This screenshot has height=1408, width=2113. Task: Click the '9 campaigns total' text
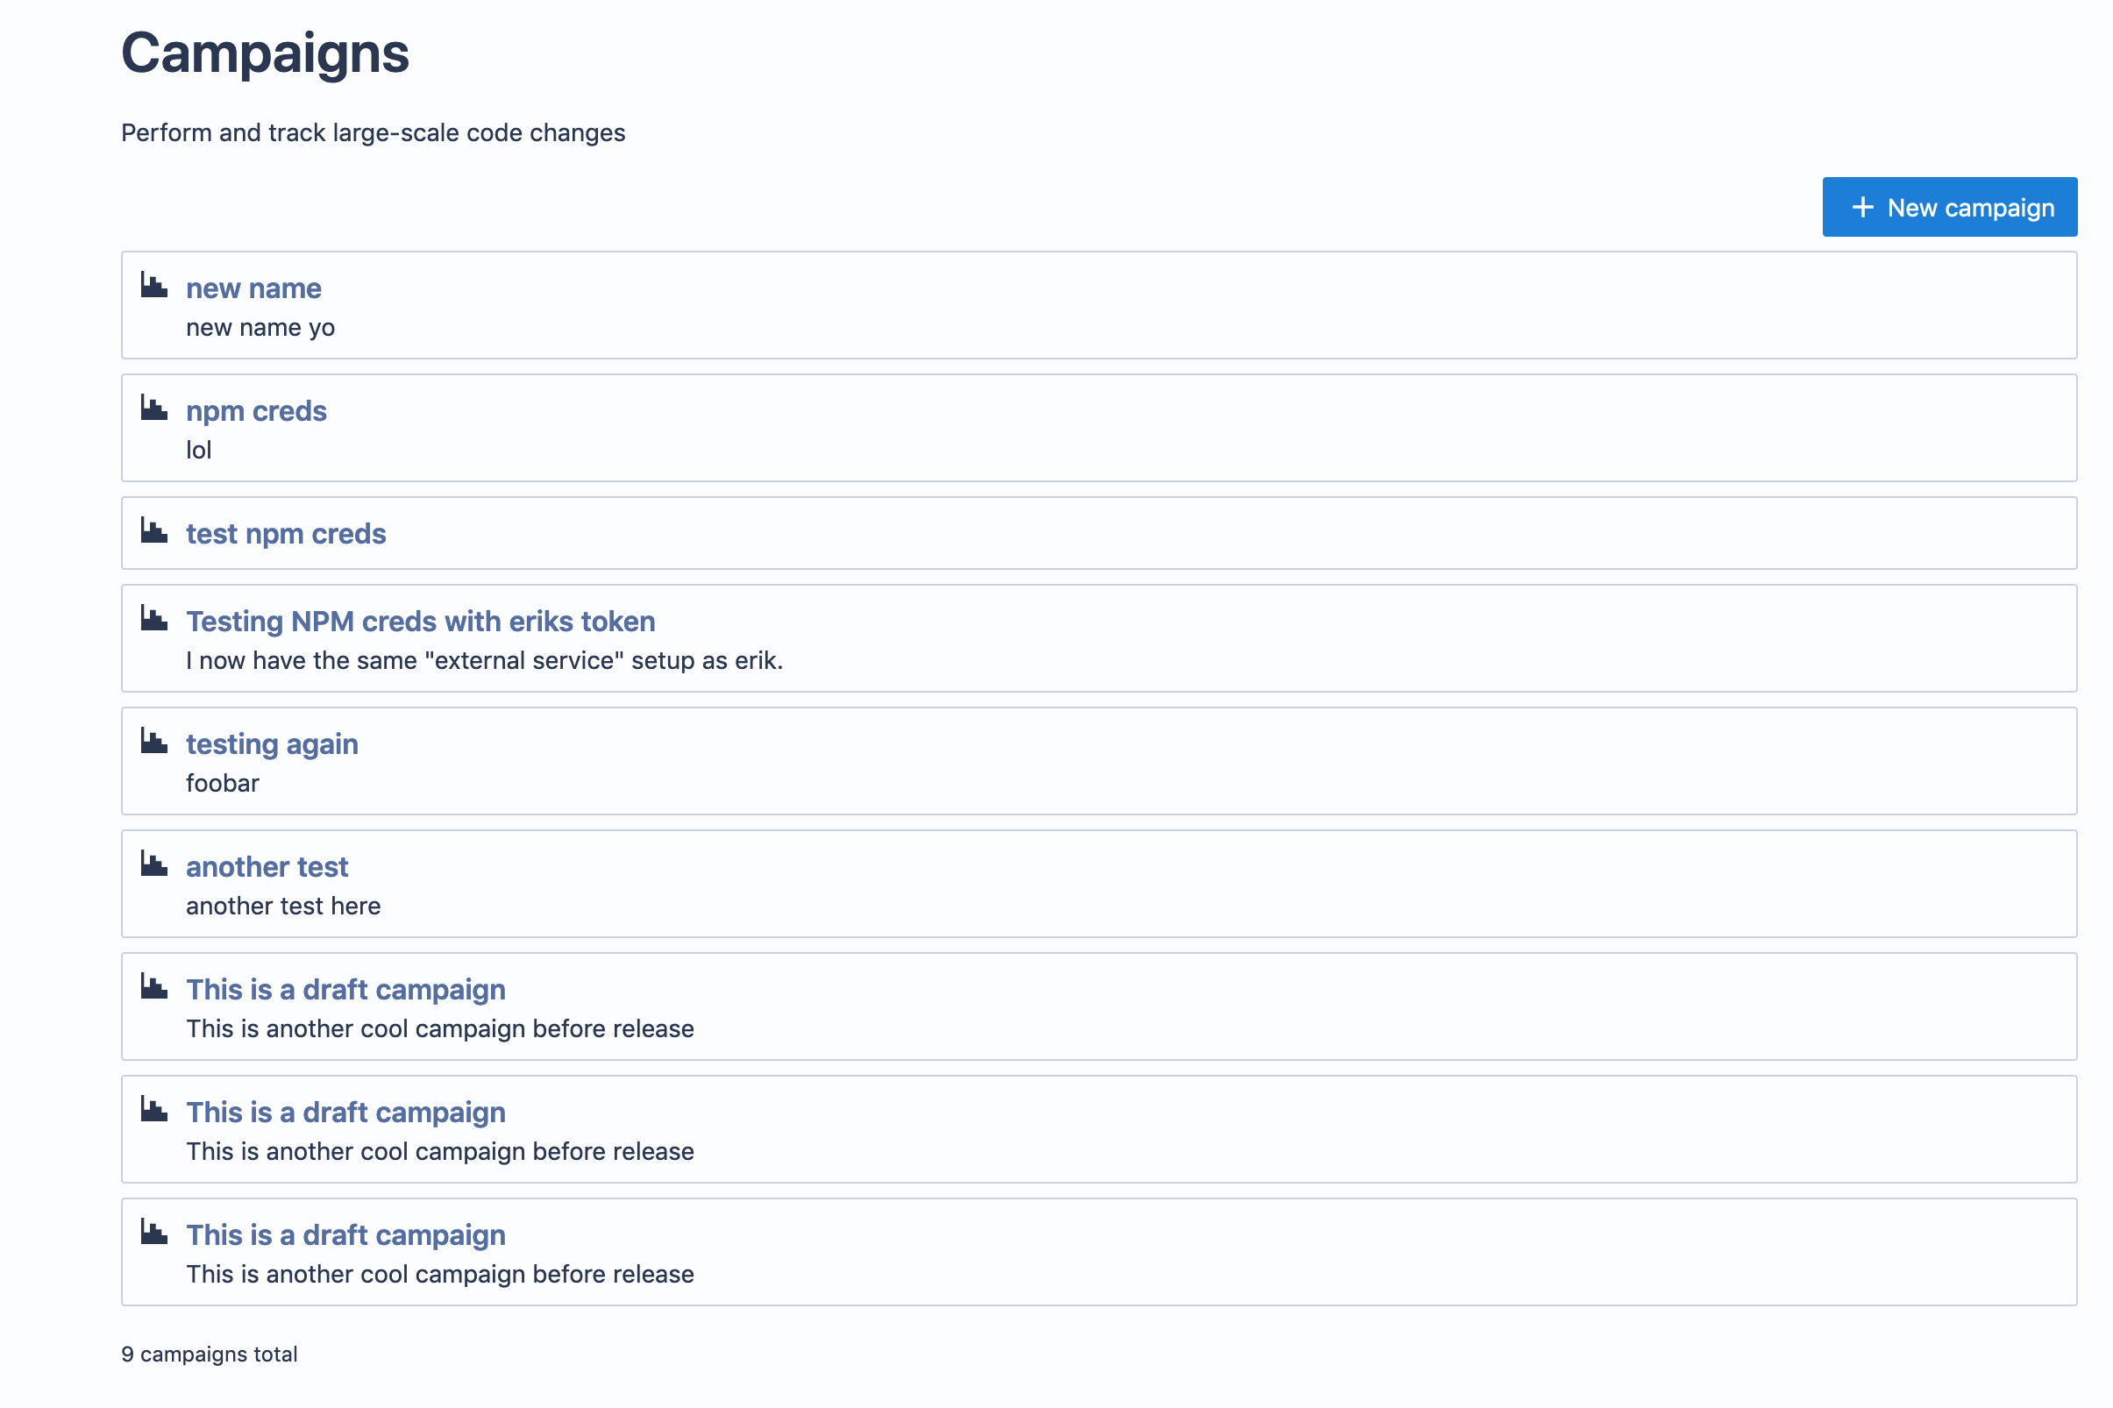point(210,1355)
